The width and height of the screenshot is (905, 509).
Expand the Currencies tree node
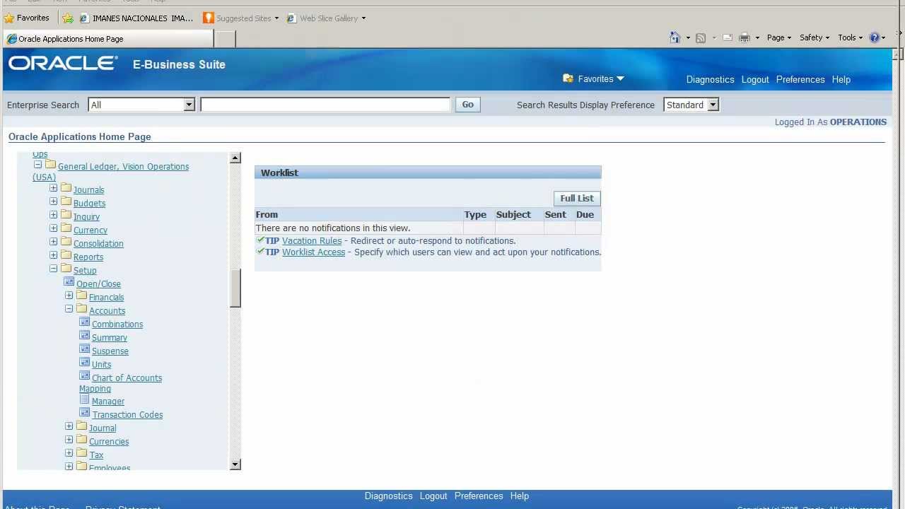(69, 440)
